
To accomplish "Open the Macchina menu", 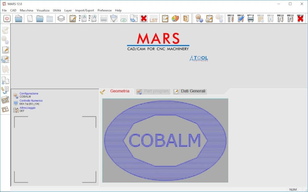I will click(26, 10).
